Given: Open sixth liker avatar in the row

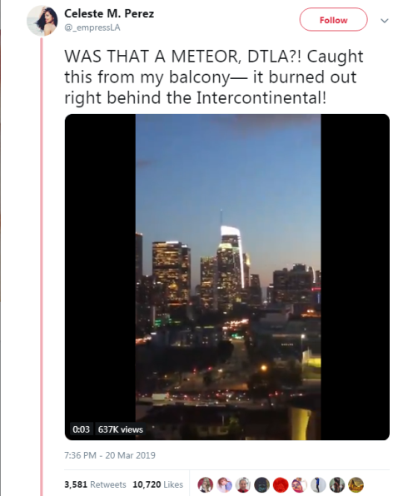Looking at the screenshot, I should (x=300, y=484).
